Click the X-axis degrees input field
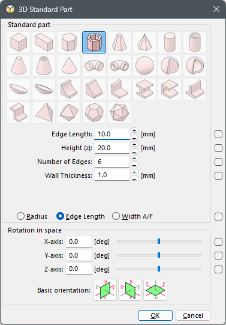226x325 pixels. click(79, 241)
